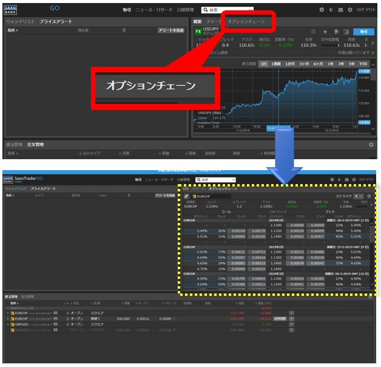
Task: Switch to the プライスアラート tab in top panel
Action: pyautogui.click(x=56, y=21)
